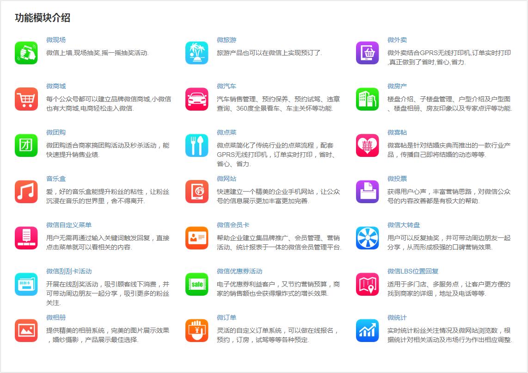Open the 微订单 title link

coord(227,317)
